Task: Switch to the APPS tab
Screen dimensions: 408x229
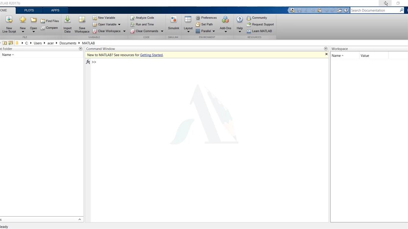Action: (x=55, y=10)
